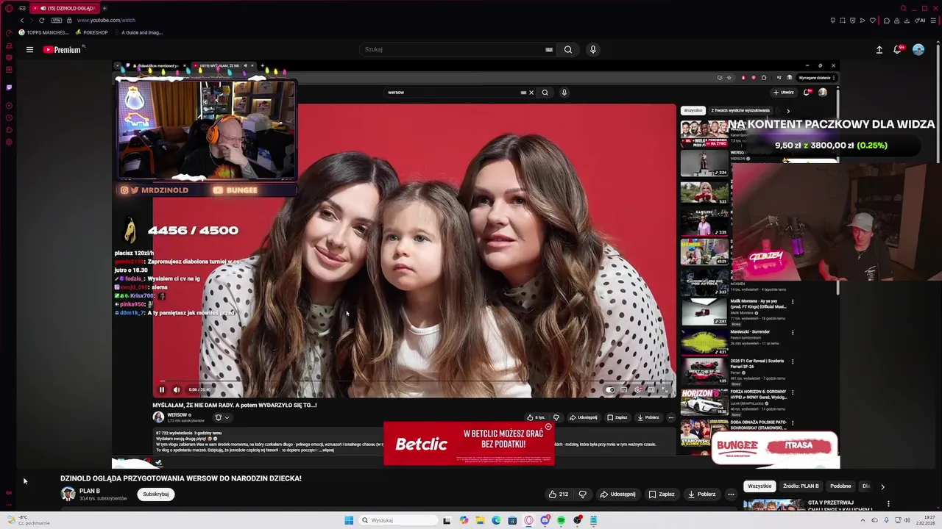Toggle the VPN badge in address bar
Screen dimensions: 942x529
56,20
